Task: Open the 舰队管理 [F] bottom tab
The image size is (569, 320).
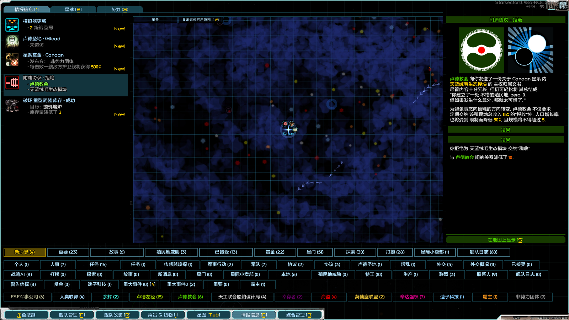Action: coord(72,315)
